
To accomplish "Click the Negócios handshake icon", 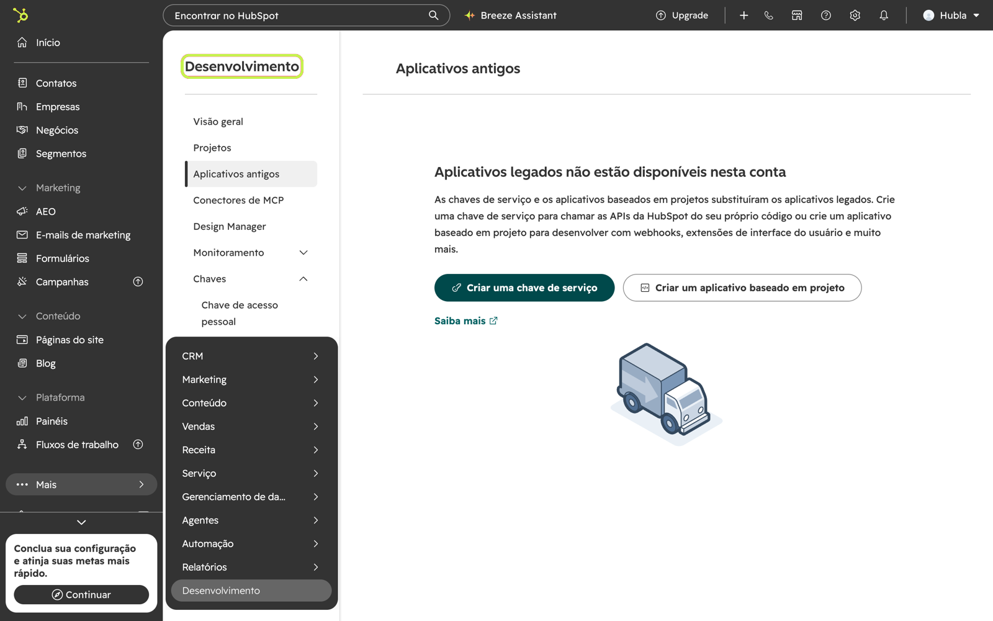I will tap(22, 130).
